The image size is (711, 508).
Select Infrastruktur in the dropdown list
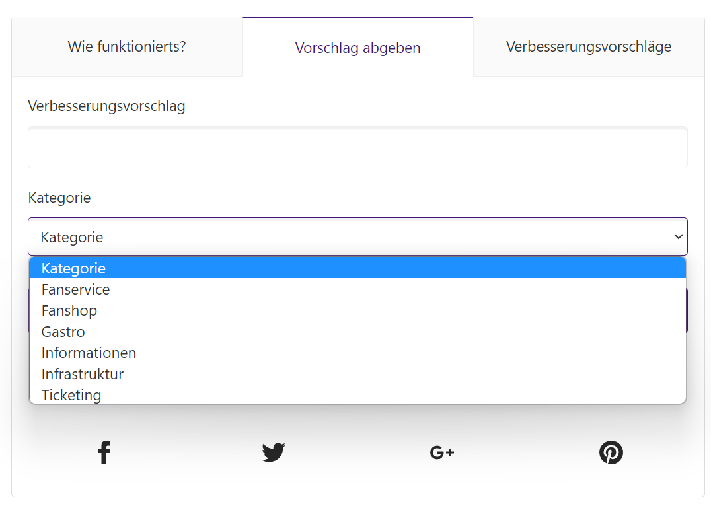click(x=357, y=374)
